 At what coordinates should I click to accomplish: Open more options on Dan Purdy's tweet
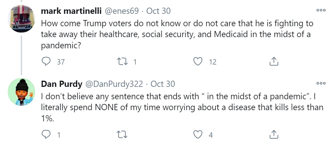coord(320,84)
